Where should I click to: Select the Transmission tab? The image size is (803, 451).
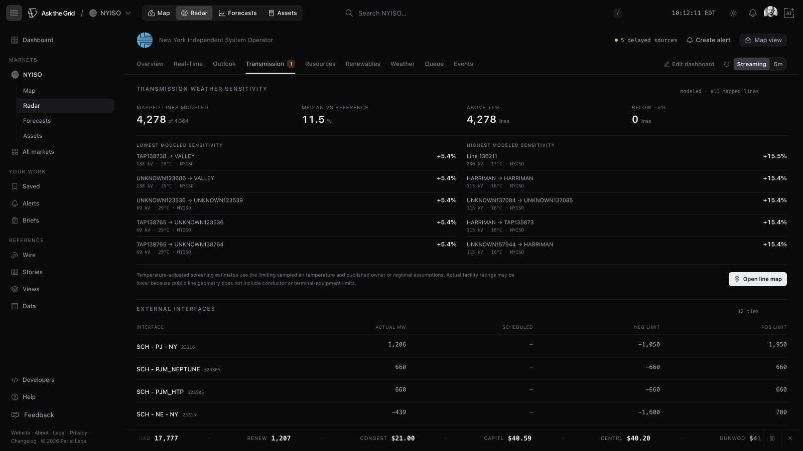pyautogui.click(x=270, y=64)
